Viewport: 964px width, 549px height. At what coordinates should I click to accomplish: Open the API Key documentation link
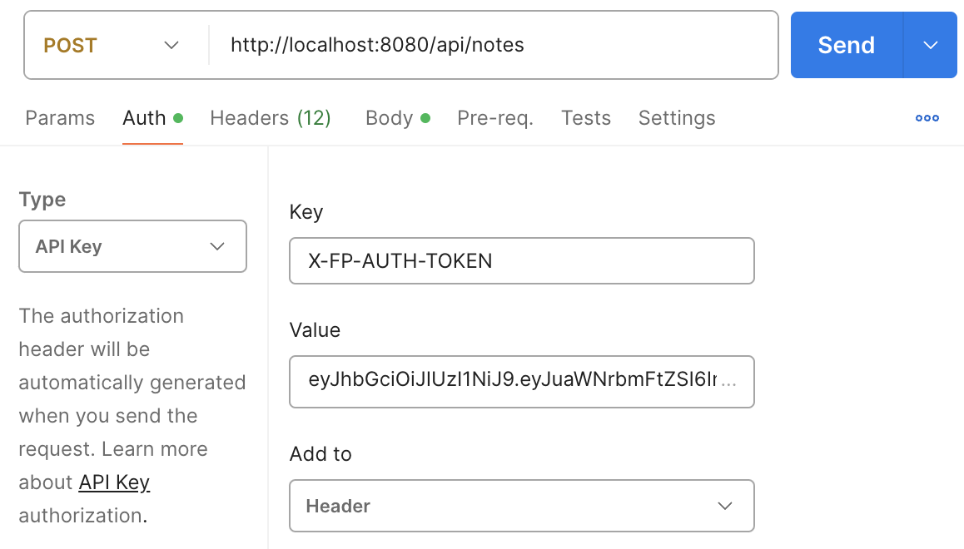pos(114,482)
